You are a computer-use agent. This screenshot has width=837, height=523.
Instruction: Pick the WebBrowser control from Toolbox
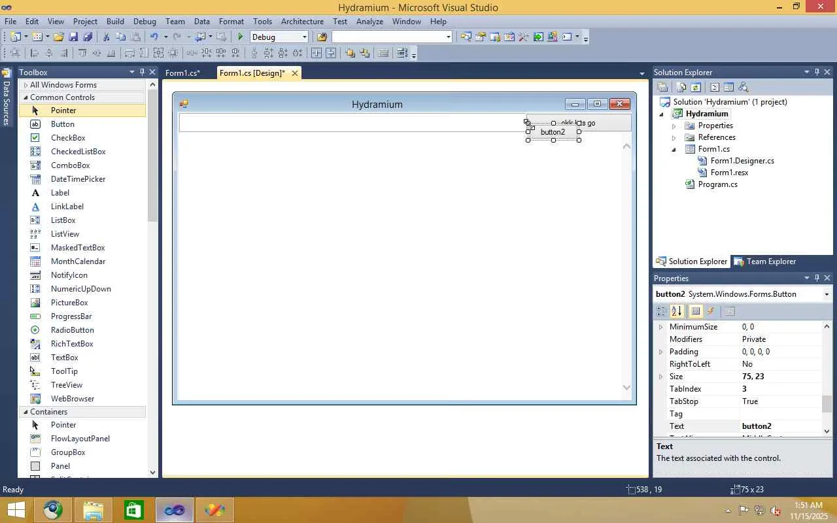(82, 399)
